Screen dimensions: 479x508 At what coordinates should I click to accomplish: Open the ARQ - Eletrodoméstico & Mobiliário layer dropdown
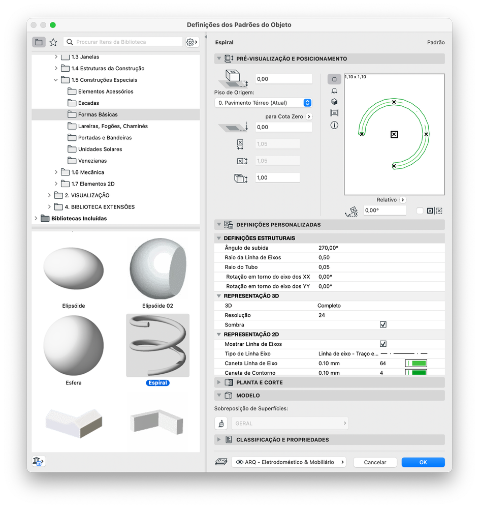point(289,462)
